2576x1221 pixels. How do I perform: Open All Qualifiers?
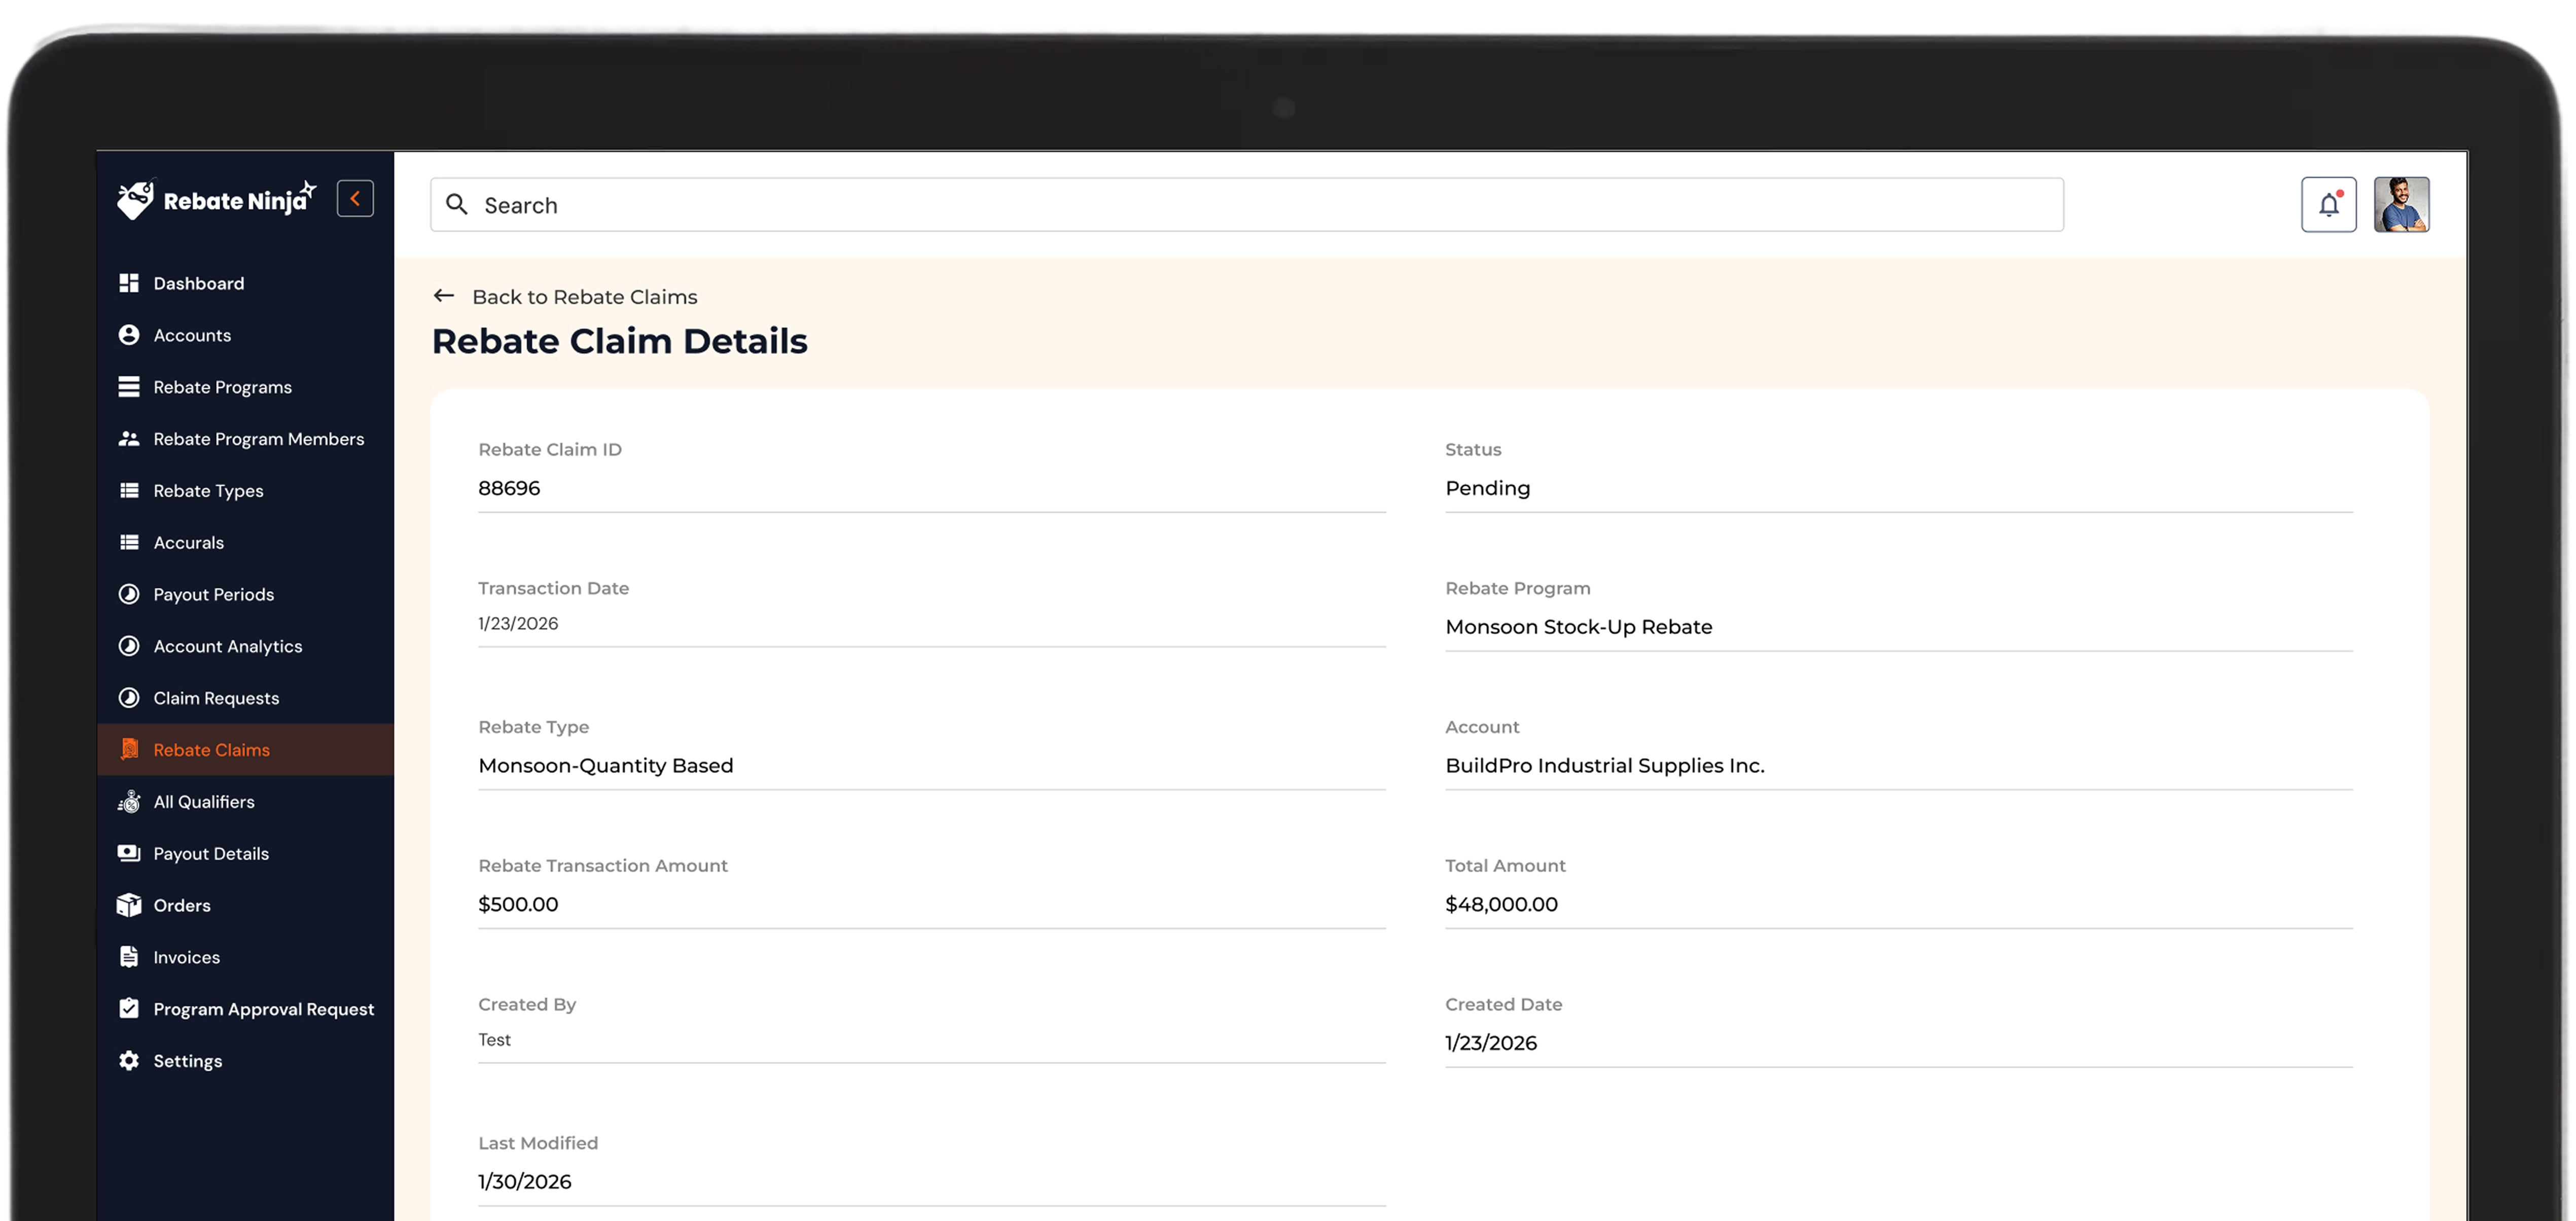246,802
